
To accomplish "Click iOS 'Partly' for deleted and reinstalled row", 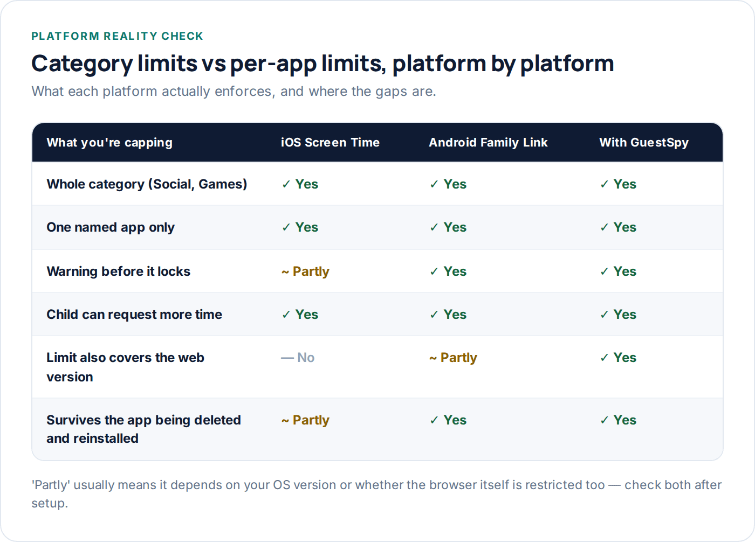I will pos(305,420).
